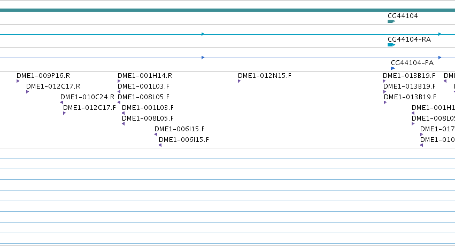The width and height of the screenshot is (455, 246).
Task: Select the truncated DME1-010 label below DME1-017
Action: (437, 140)
